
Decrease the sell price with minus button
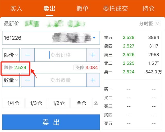pyautogui.click(x=28, y=55)
